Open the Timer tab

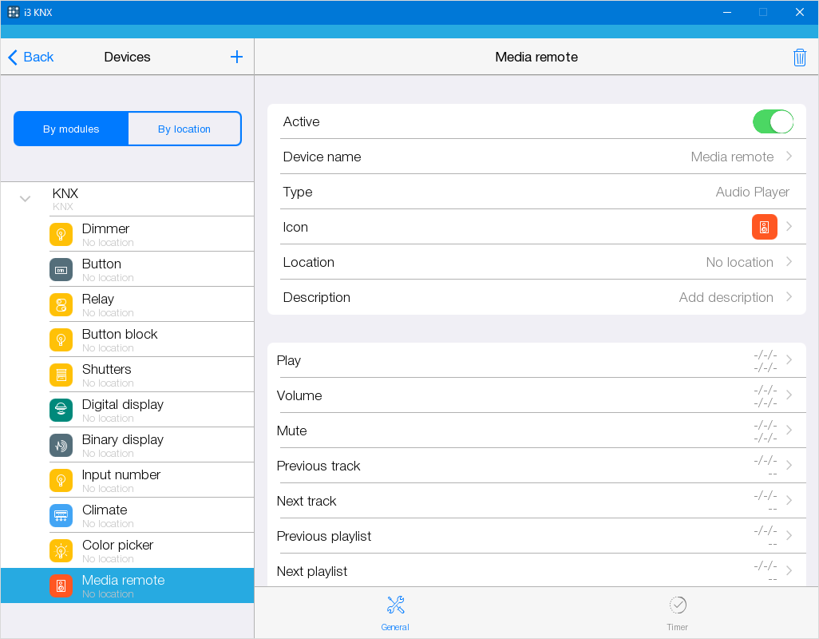[677, 612]
